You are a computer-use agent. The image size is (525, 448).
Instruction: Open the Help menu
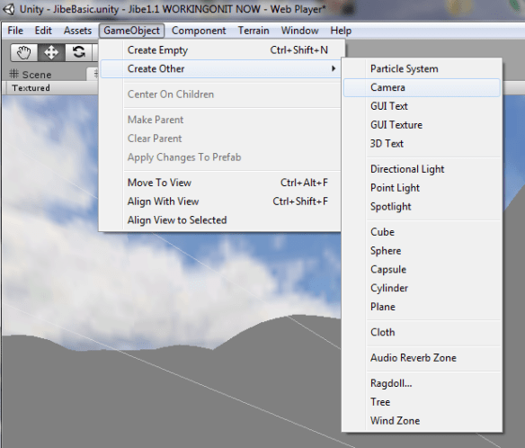point(341,31)
